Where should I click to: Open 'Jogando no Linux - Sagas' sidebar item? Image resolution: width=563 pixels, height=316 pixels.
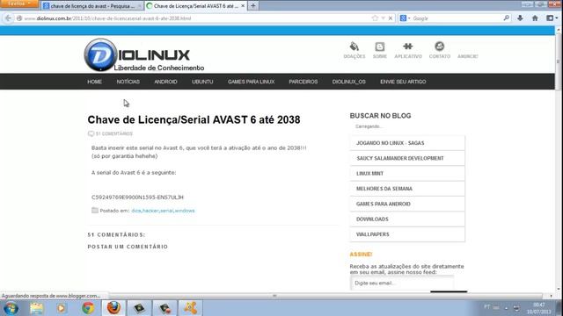407,143
